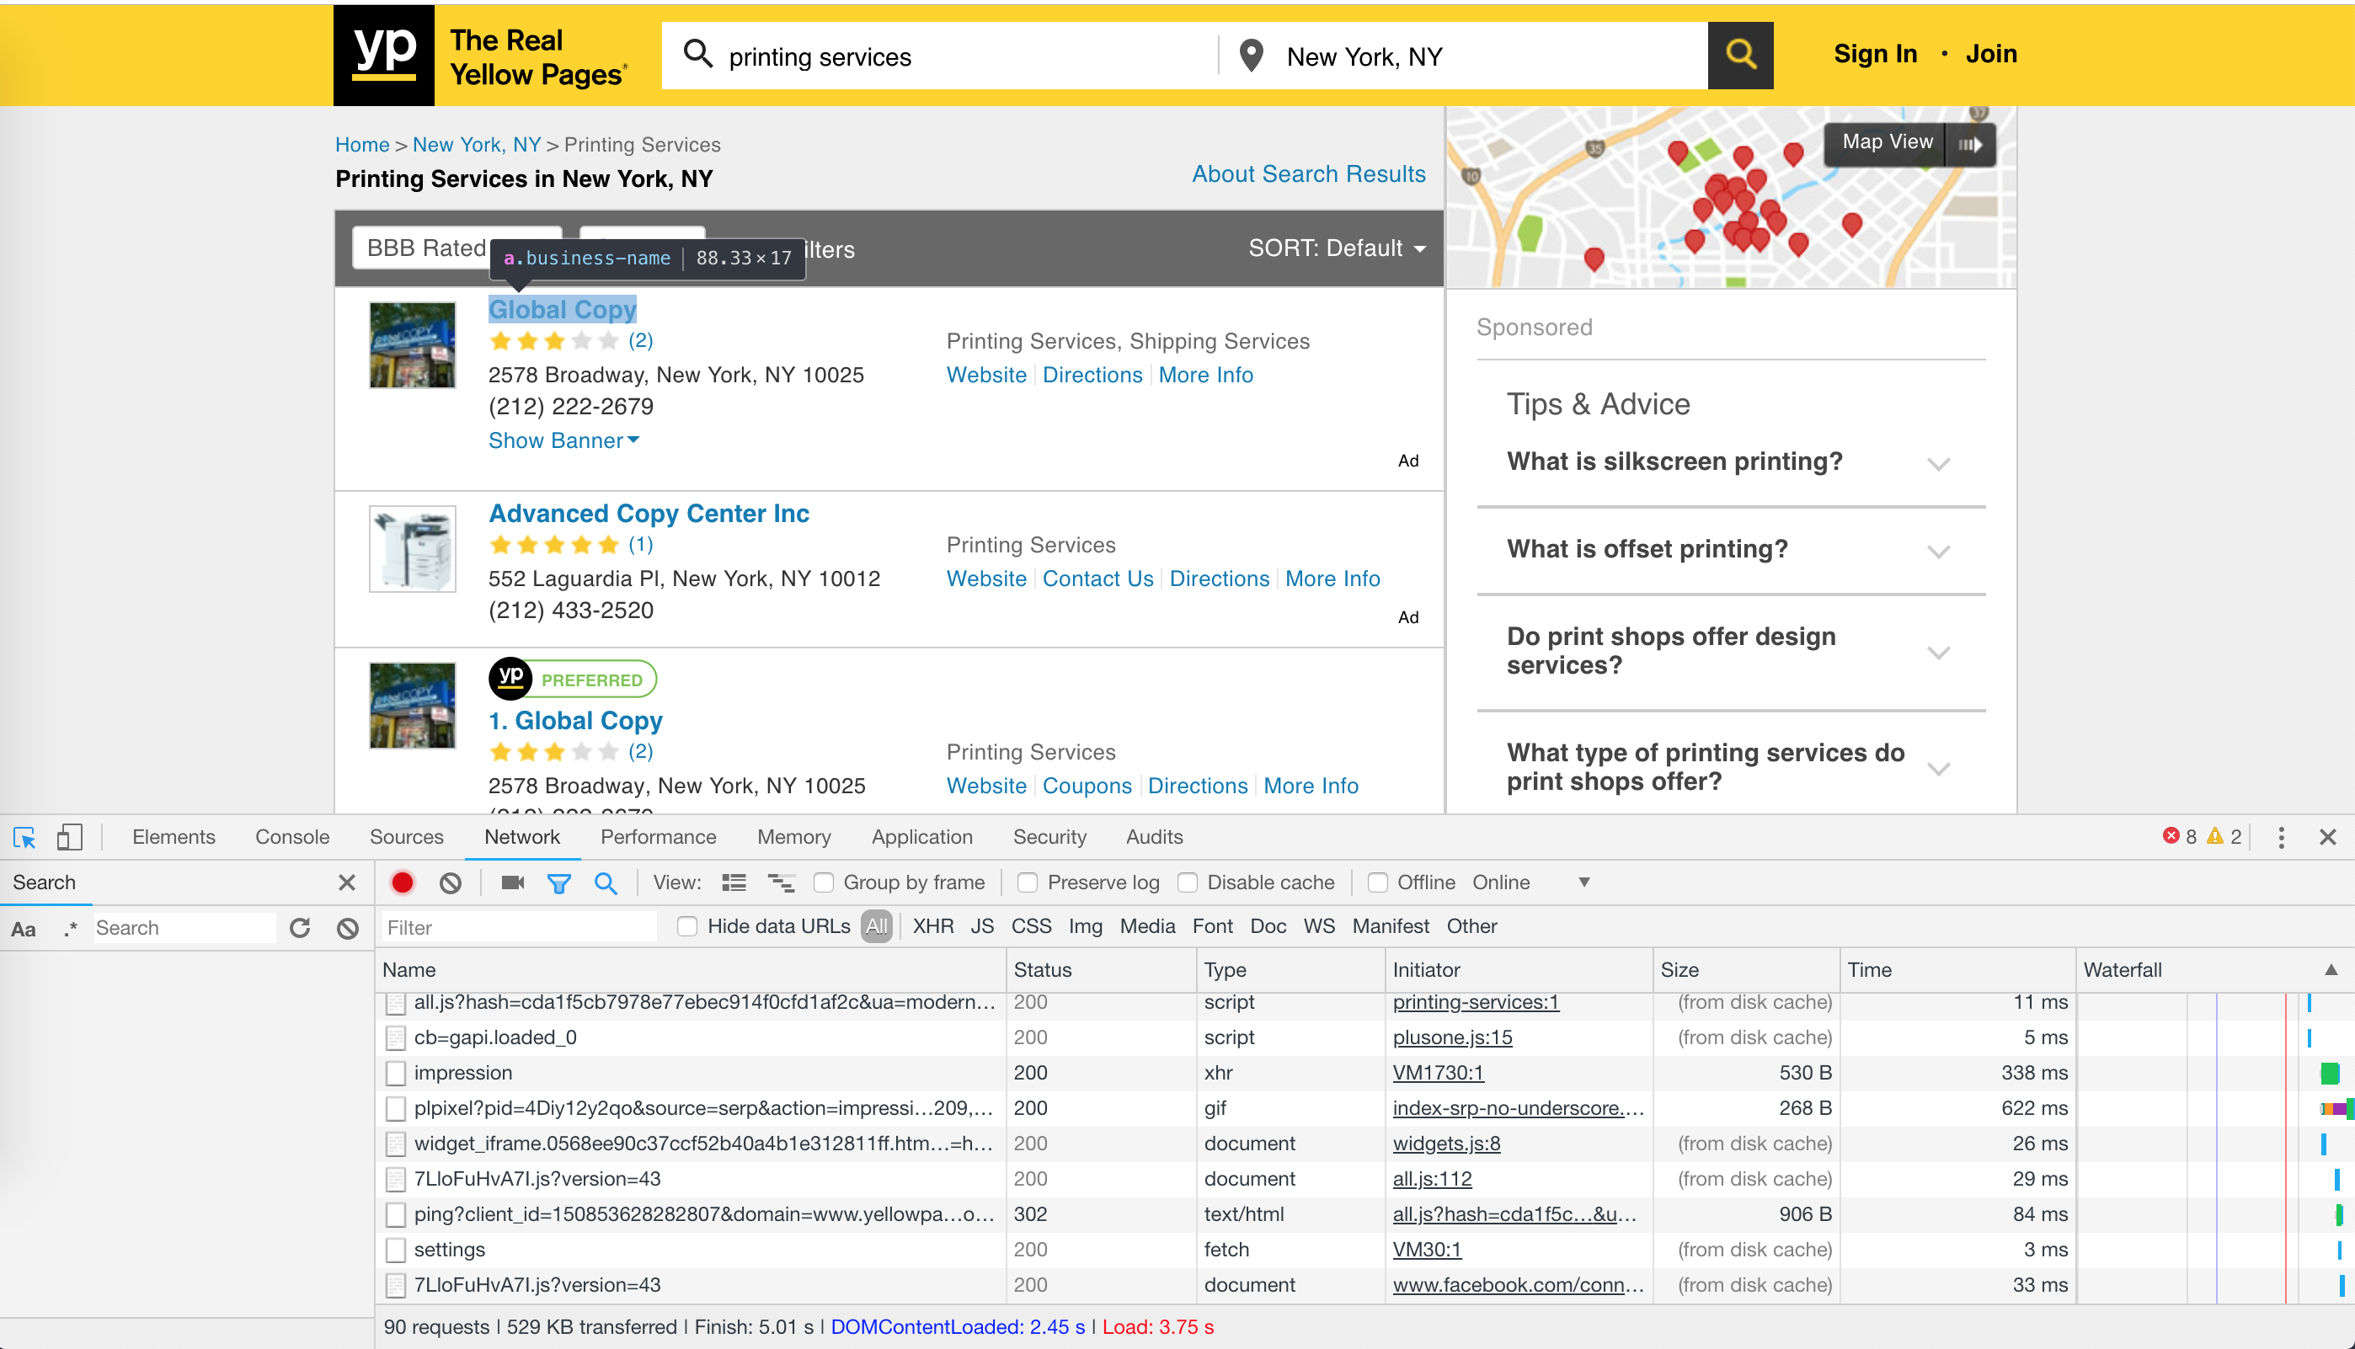Clear the network log

click(x=451, y=883)
